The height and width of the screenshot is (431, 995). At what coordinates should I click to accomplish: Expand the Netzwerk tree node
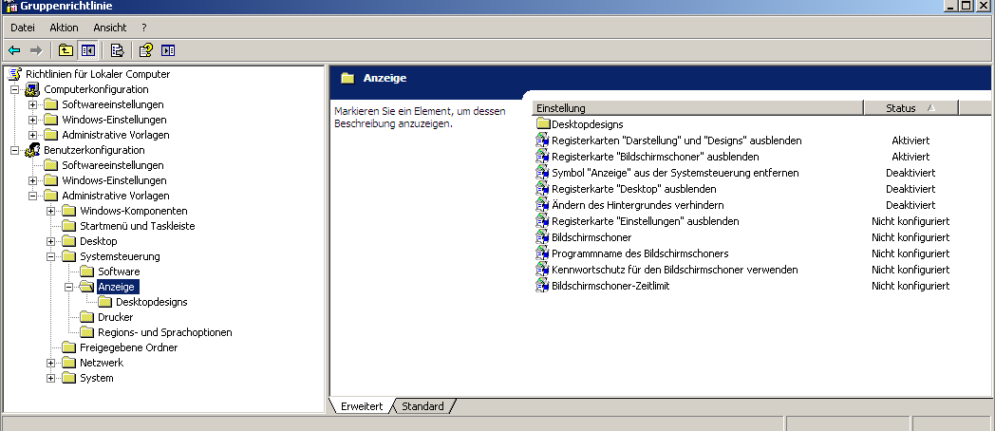50,363
